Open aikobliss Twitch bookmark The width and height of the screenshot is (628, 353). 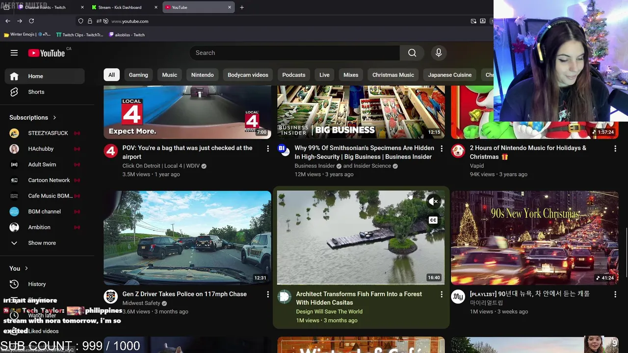pos(127,35)
